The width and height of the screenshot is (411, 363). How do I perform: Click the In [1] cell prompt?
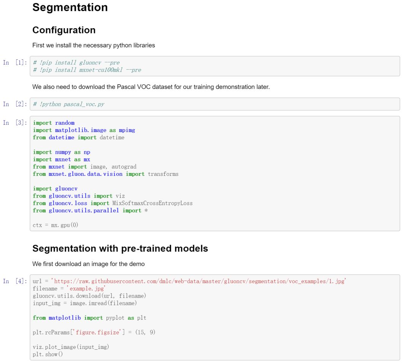pos(15,63)
